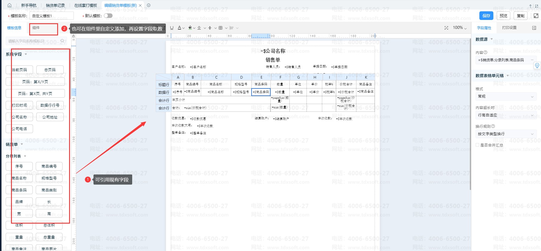Click the home icon in tab bar
Viewport: 541px width, 251px height.
(10, 5)
